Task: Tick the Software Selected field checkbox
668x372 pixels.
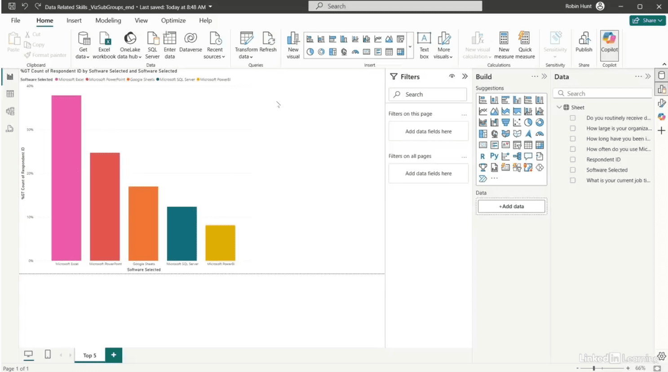Action: 573,170
